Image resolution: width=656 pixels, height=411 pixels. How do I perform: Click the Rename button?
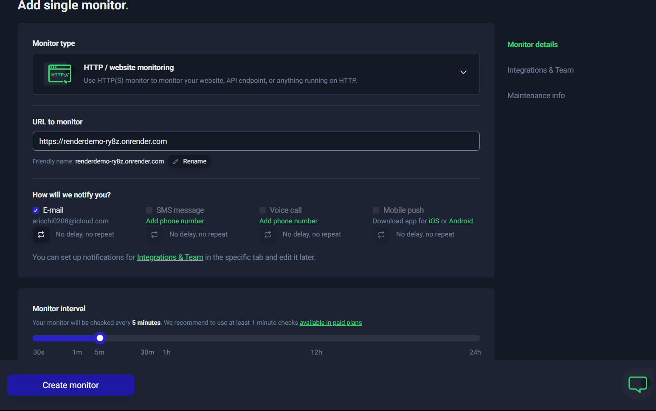pos(189,161)
